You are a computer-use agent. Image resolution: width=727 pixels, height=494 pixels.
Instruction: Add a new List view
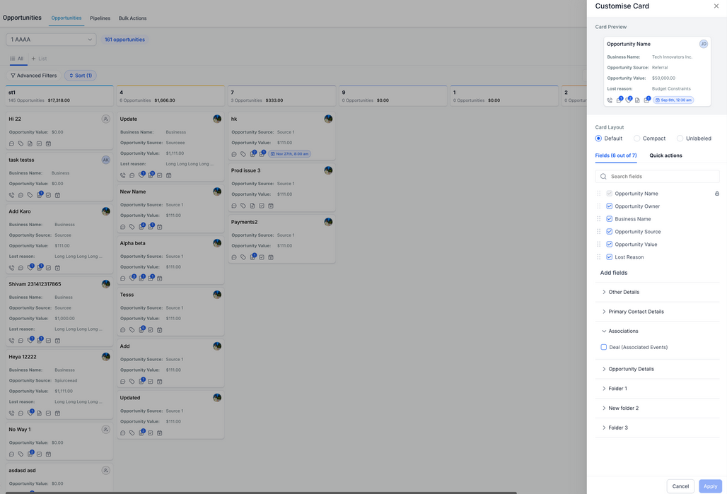(x=39, y=59)
